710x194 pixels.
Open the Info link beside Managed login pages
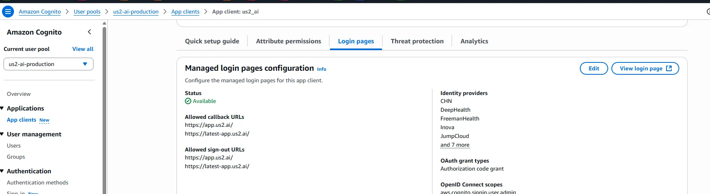[321, 69]
